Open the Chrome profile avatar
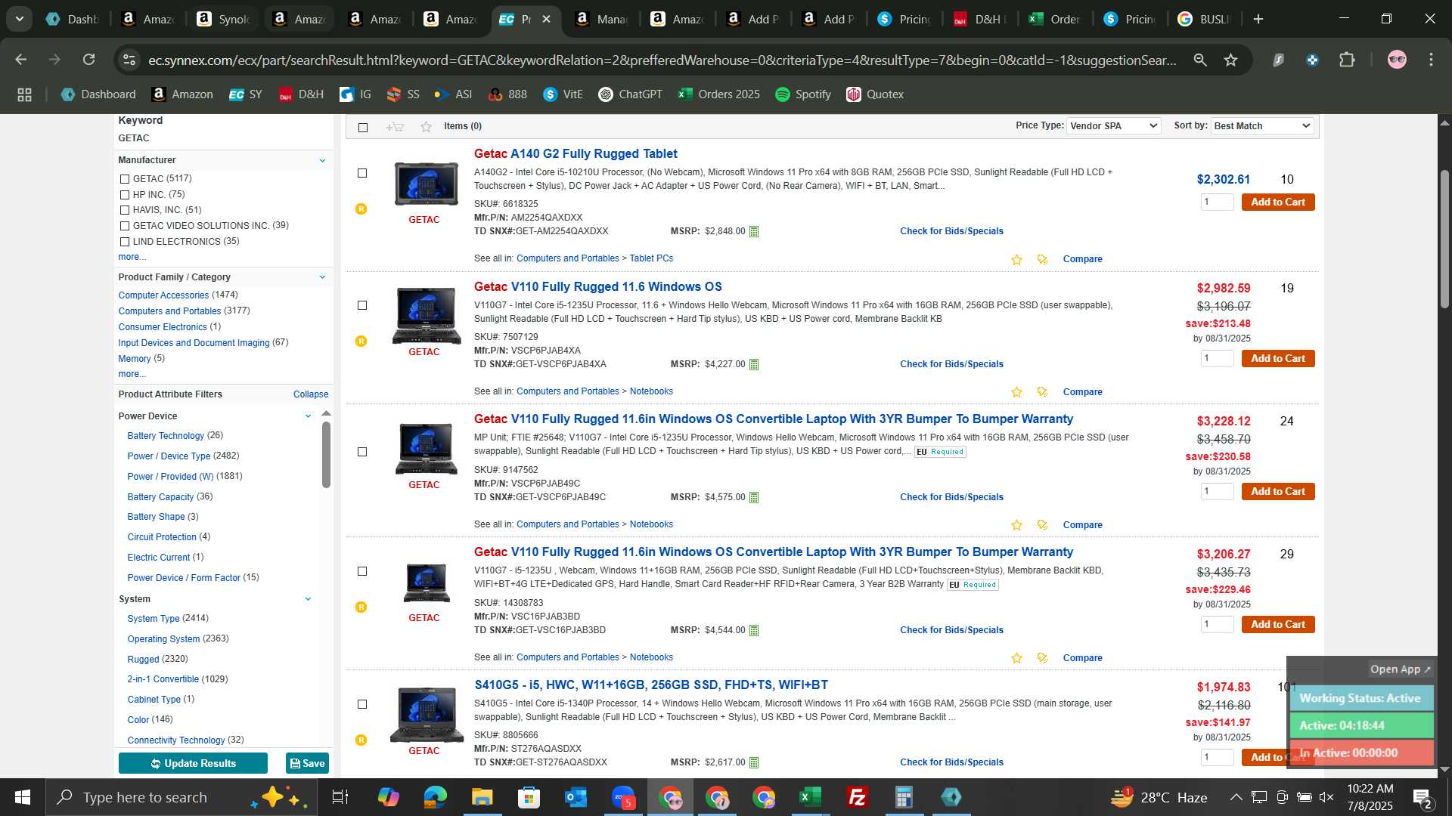The image size is (1452, 816). 1397,60
